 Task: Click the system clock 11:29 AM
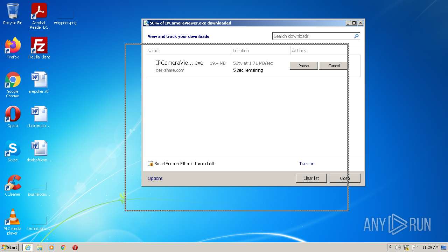point(430,247)
